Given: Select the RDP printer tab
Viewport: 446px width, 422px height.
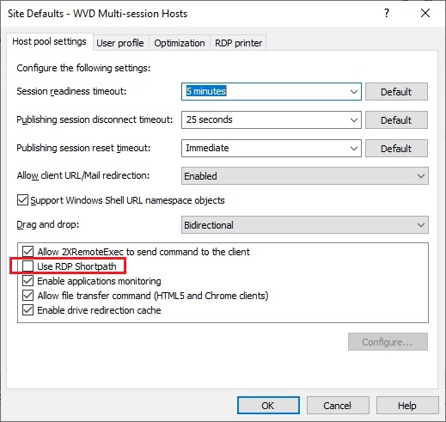Looking at the screenshot, I should tap(238, 43).
